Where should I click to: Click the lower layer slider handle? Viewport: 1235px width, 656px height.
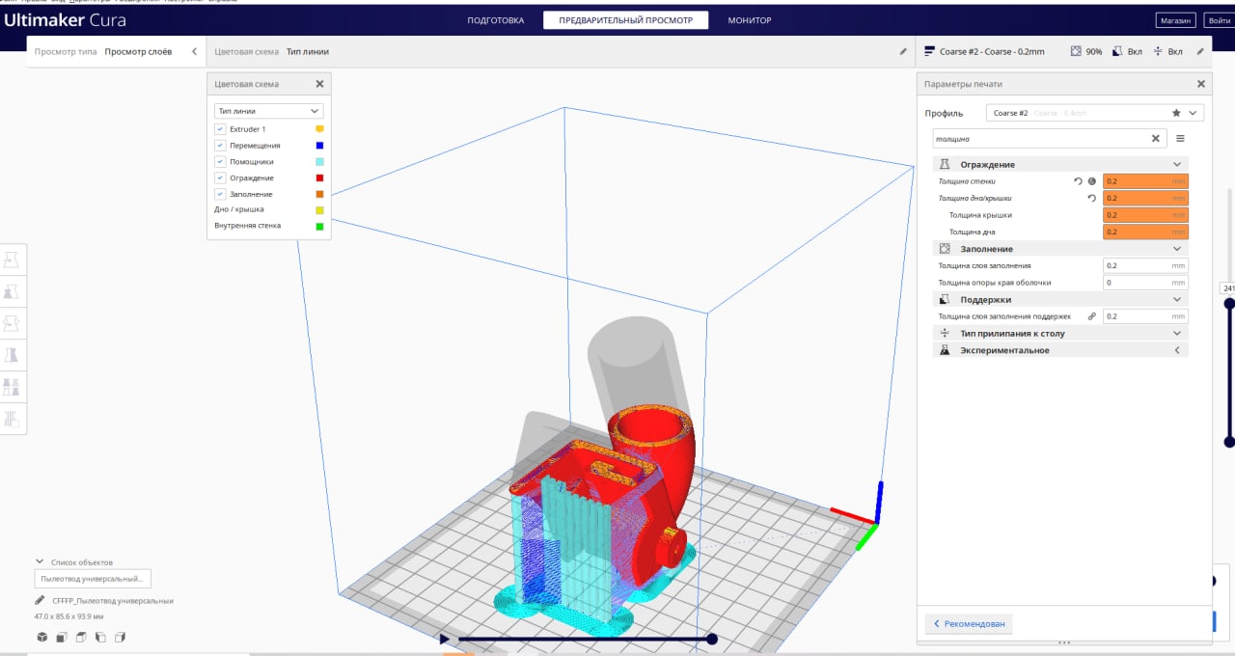pos(1229,442)
